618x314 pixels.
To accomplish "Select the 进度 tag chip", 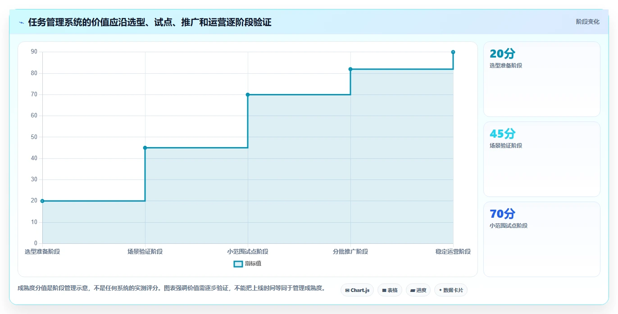I will tap(418, 290).
